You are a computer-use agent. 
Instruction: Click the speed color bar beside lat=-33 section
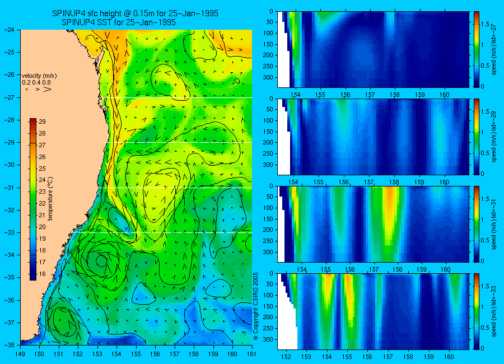click(x=477, y=311)
